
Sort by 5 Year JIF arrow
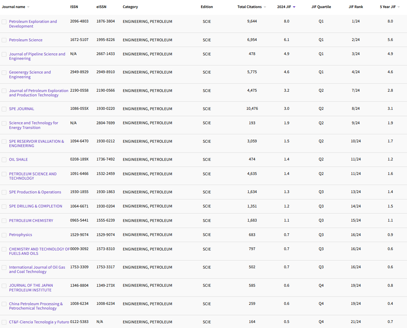pyautogui.click(x=399, y=7)
